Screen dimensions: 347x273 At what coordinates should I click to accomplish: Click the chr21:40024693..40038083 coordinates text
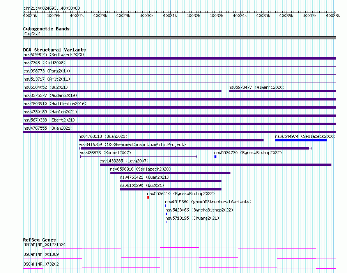pos(51,8)
